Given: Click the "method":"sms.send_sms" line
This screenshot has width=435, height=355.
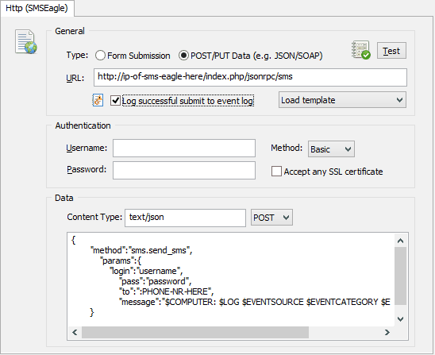Looking at the screenshot, I should [141, 250].
